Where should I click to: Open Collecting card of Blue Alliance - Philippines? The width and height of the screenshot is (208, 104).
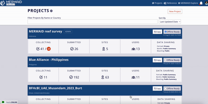43,75
